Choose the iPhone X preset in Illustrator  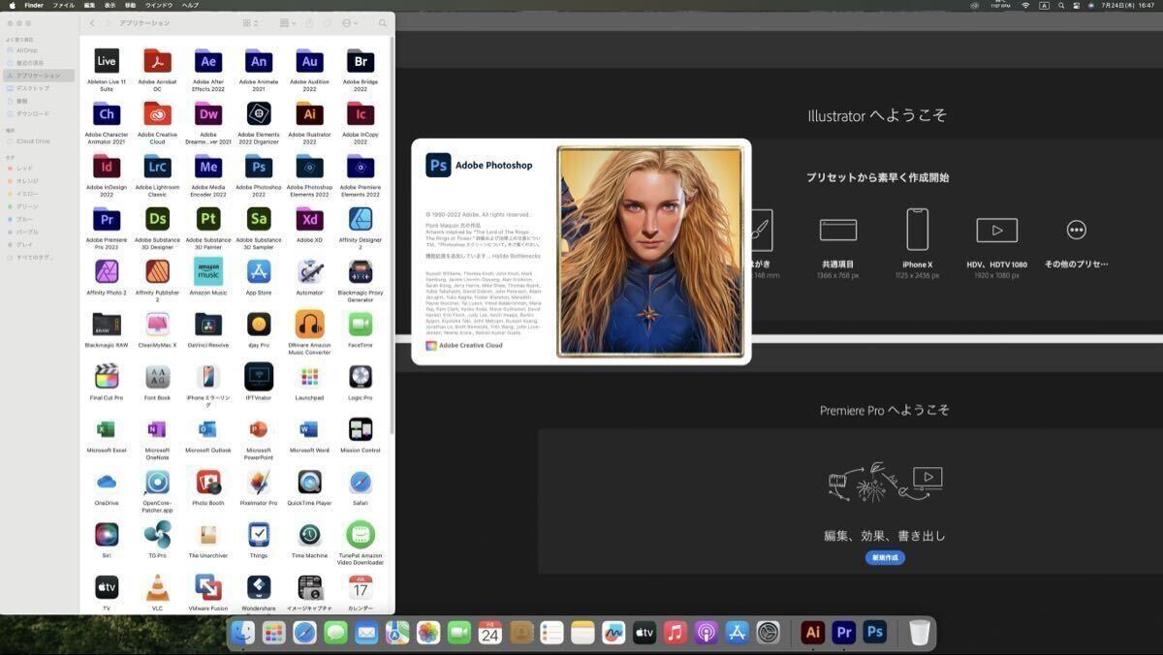click(917, 242)
